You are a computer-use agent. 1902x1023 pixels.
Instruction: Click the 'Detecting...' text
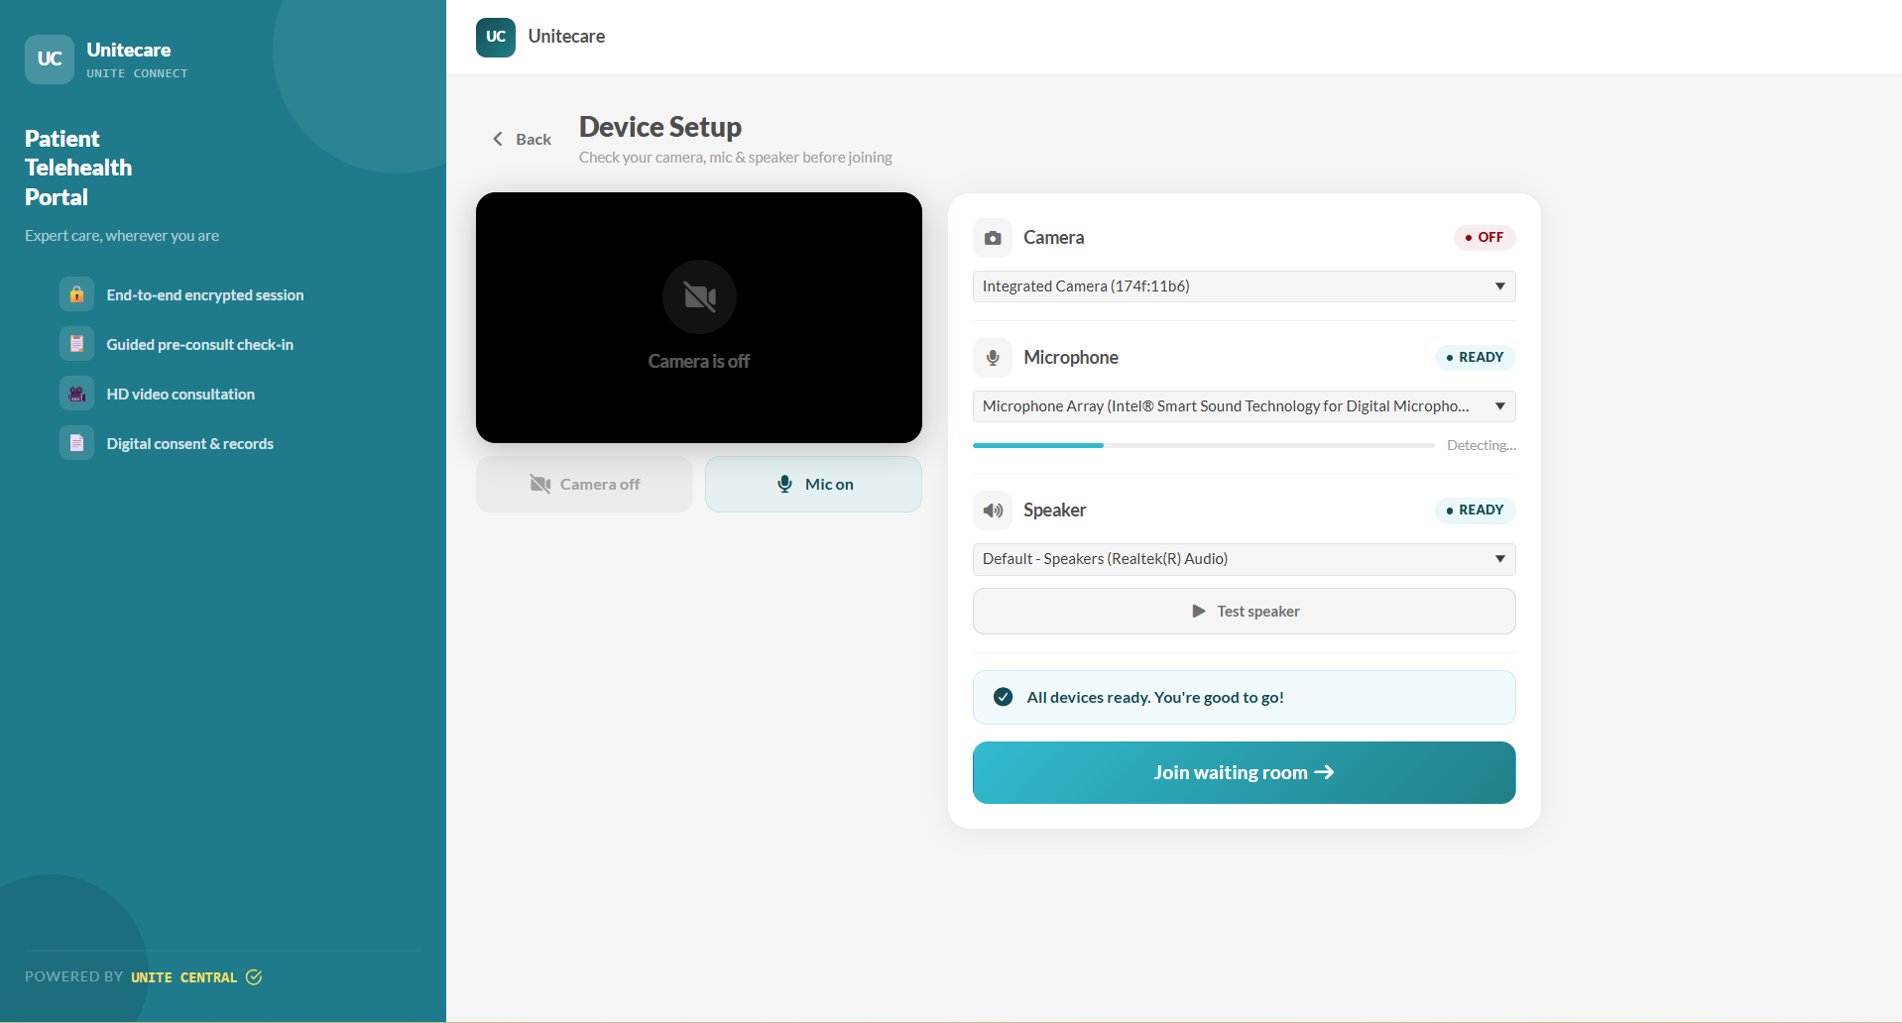pyautogui.click(x=1482, y=445)
